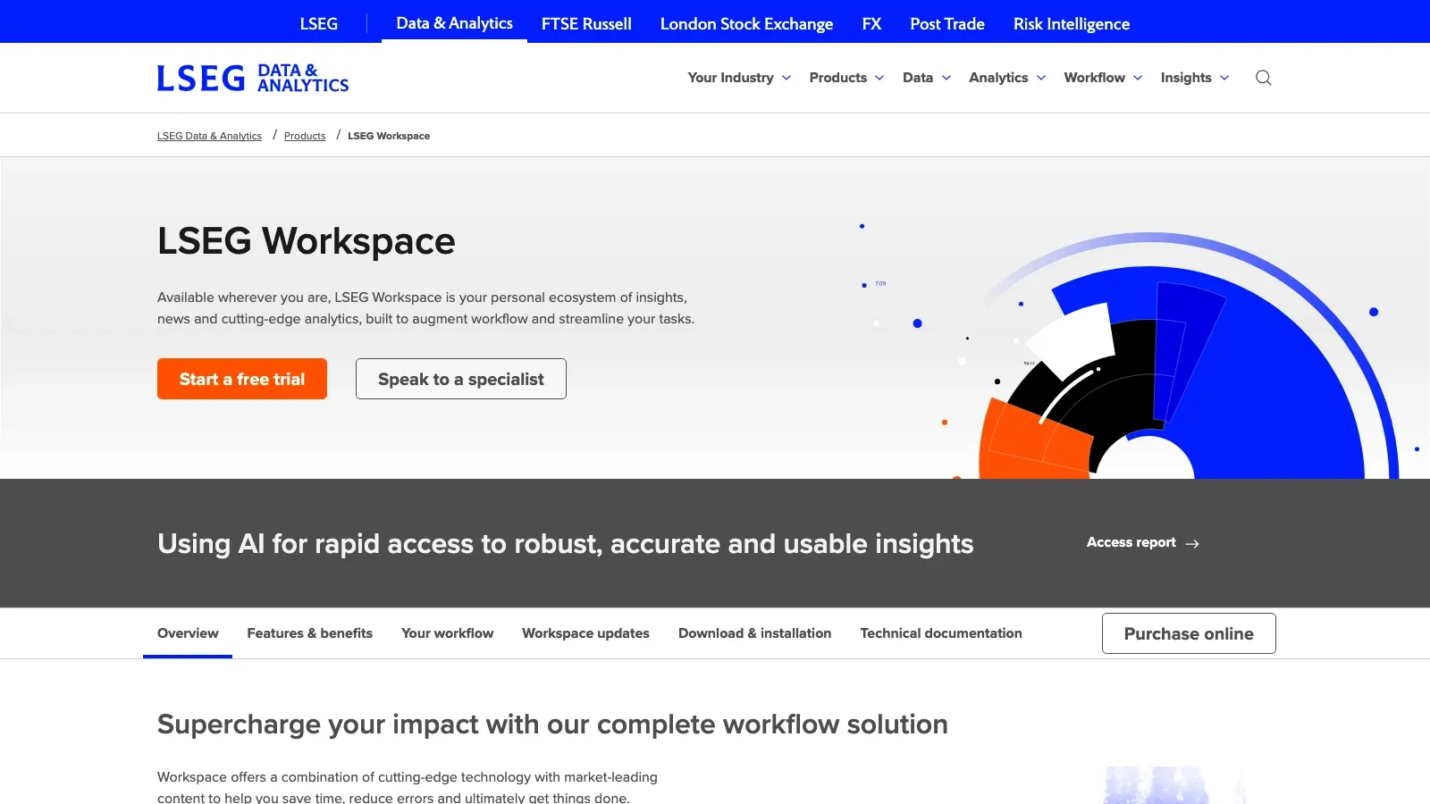Open Risk Intelligence in top bar
Viewport: 1430px width, 804px height.
[1072, 24]
